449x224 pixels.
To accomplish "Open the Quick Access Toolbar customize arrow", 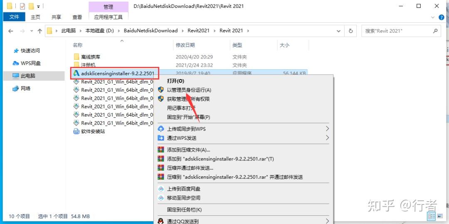I will pos(38,6).
